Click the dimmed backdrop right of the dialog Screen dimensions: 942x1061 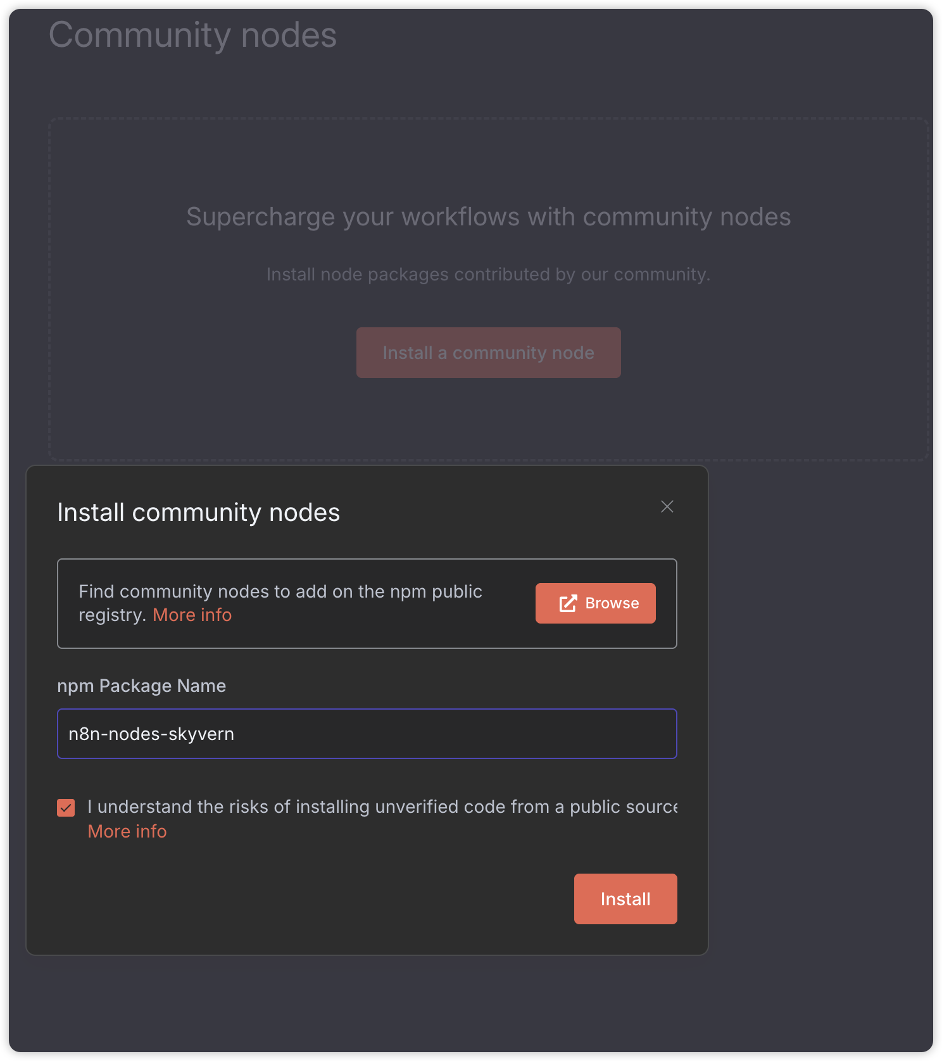click(823, 696)
